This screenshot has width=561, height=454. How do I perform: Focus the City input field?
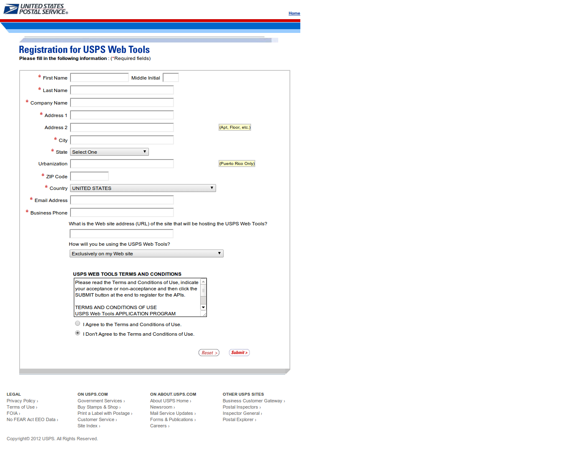pos(122,140)
